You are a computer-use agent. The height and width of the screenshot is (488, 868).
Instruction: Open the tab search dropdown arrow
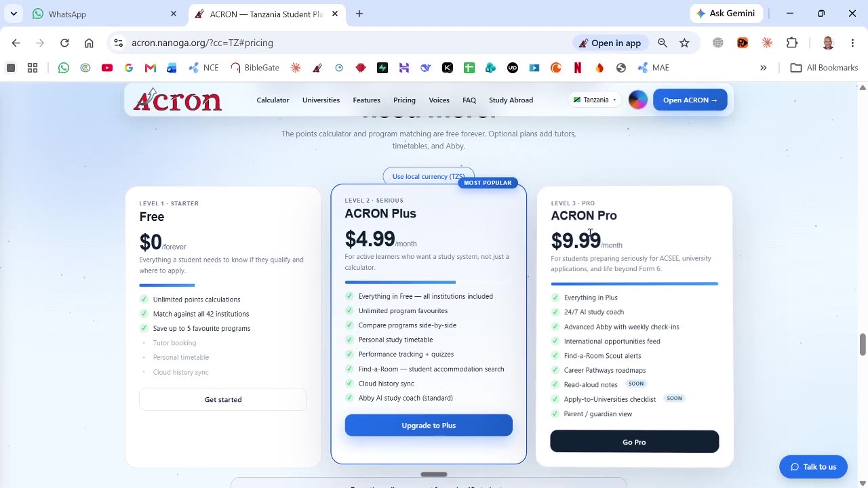pyautogui.click(x=14, y=14)
